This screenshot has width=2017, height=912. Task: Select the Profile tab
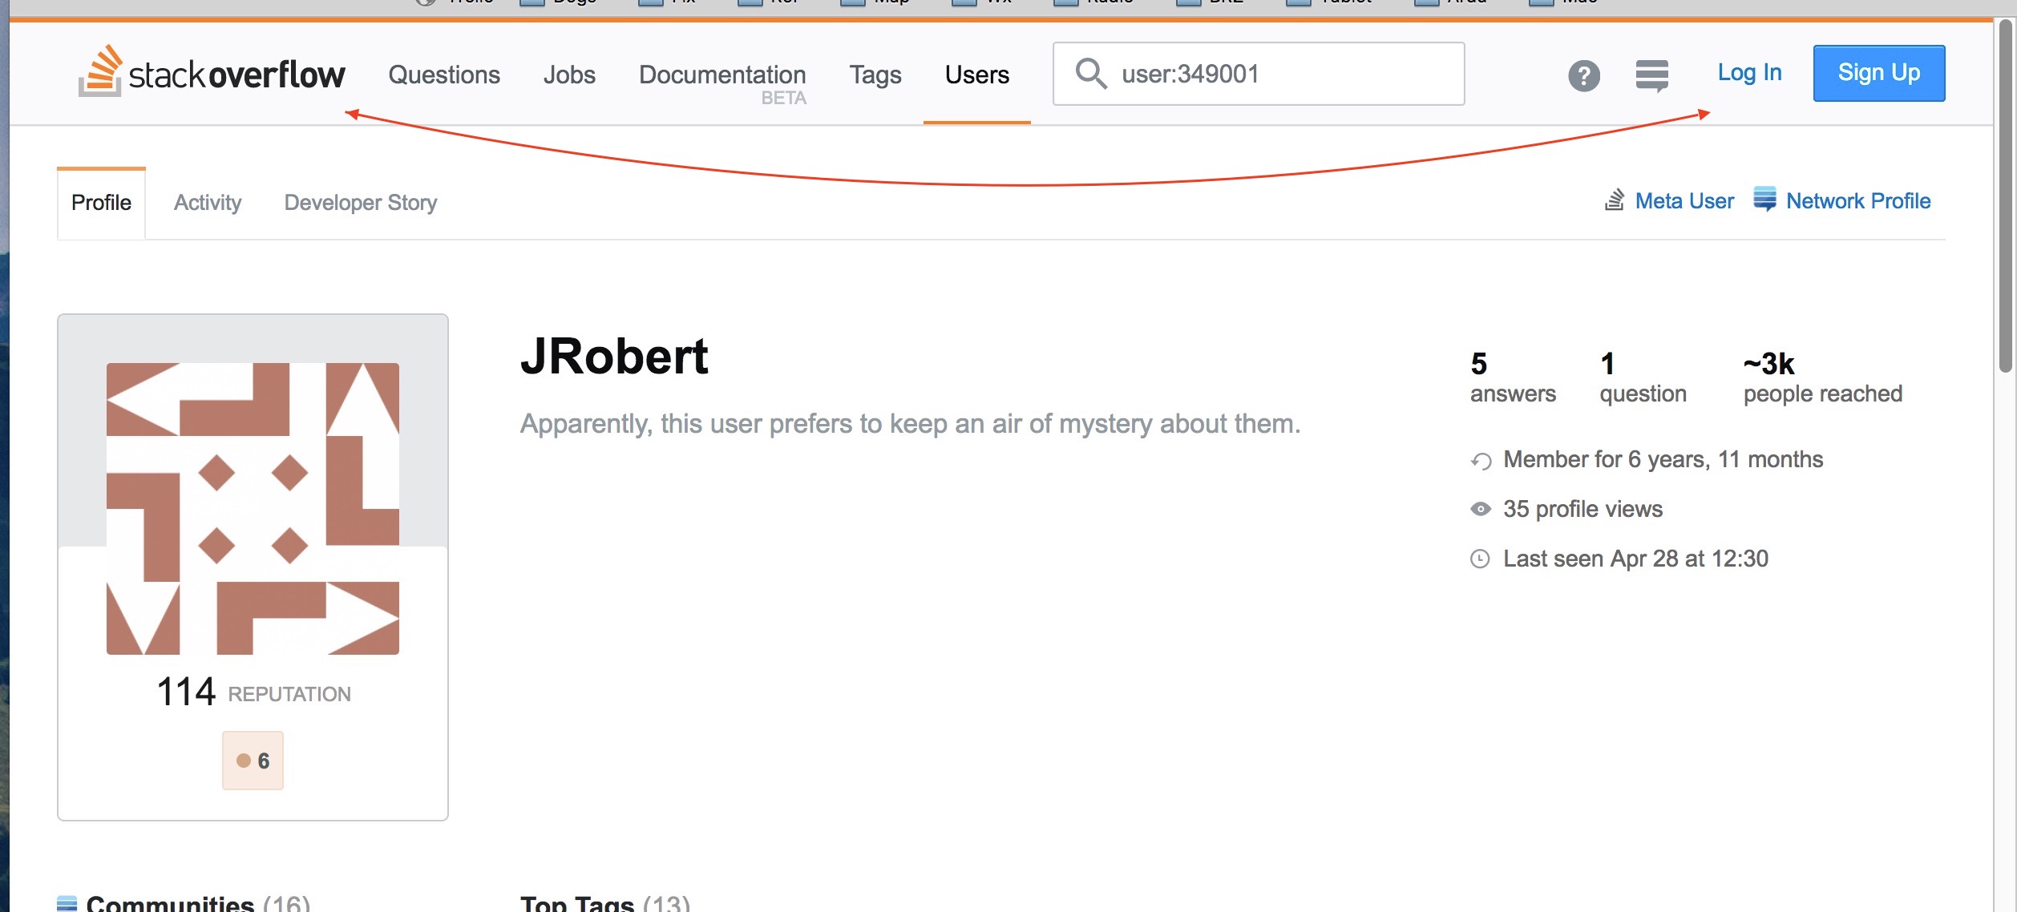(x=100, y=200)
